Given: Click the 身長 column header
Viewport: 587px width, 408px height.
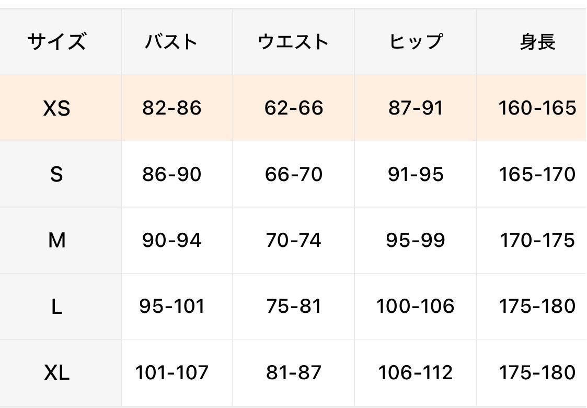Looking at the screenshot, I should (x=537, y=42).
